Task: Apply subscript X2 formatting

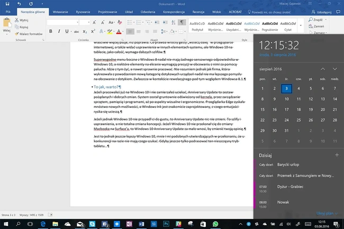Action: [x=85, y=32]
